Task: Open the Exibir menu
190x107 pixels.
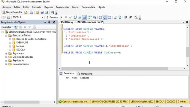Action: click(x=26, y=7)
